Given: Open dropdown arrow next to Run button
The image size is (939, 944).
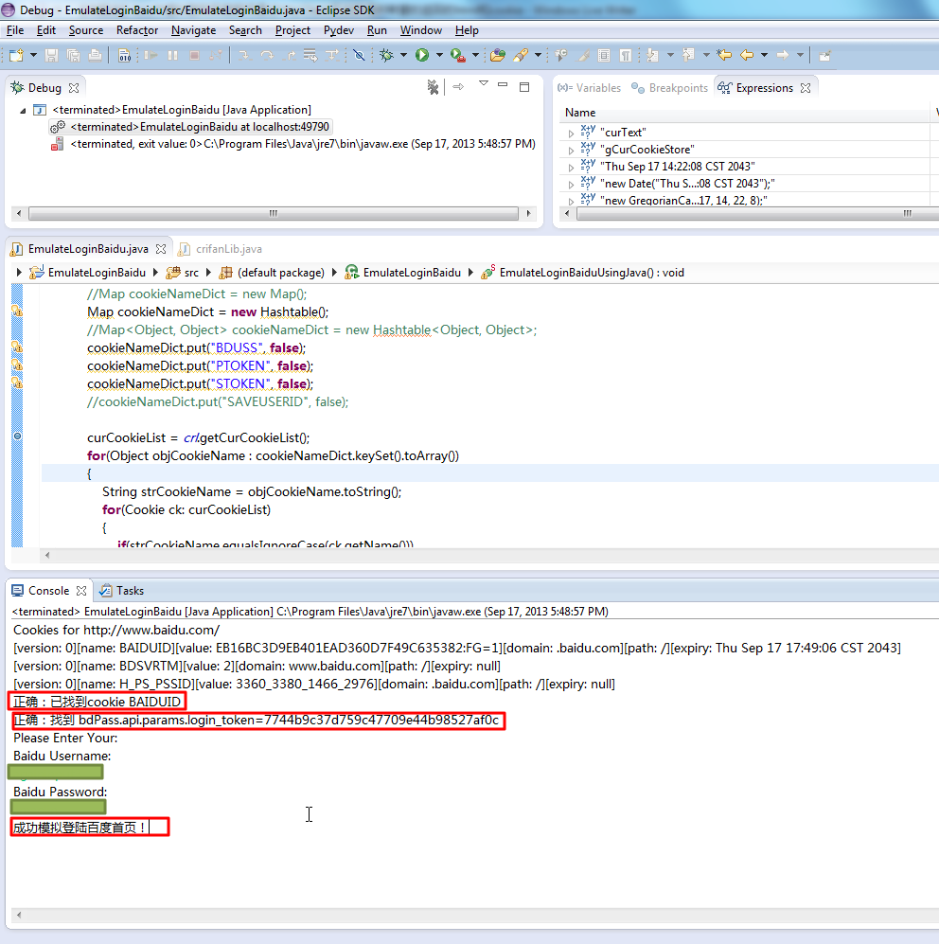Looking at the screenshot, I should tap(439, 56).
